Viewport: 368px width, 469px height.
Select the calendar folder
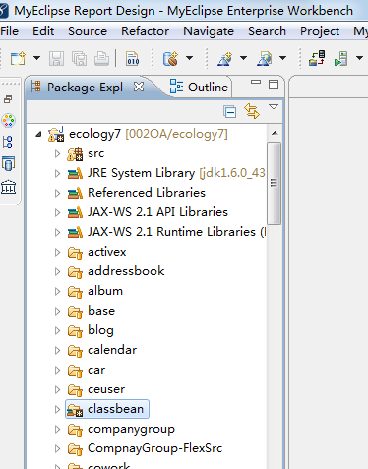click(112, 350)
